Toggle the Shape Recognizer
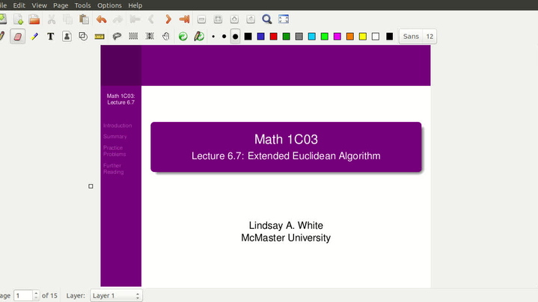This screenshot has width=538, height=302. 83,37
